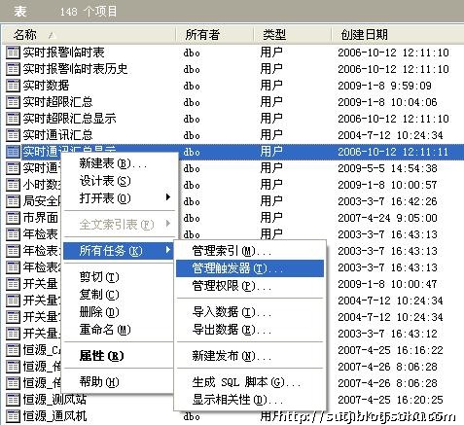
Task: Select highlighted 管理触发器 (T)... entry
Action: (250, 268)
